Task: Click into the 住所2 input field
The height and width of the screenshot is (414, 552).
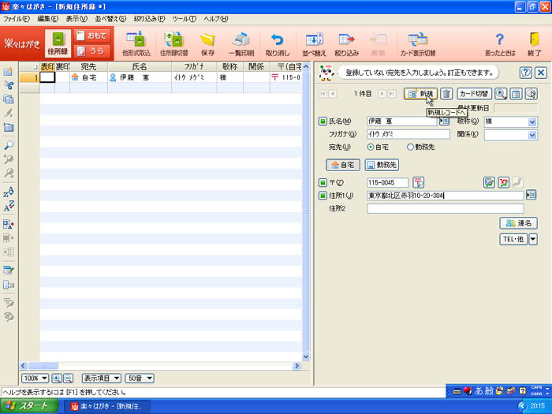Action: pos(445,208)
